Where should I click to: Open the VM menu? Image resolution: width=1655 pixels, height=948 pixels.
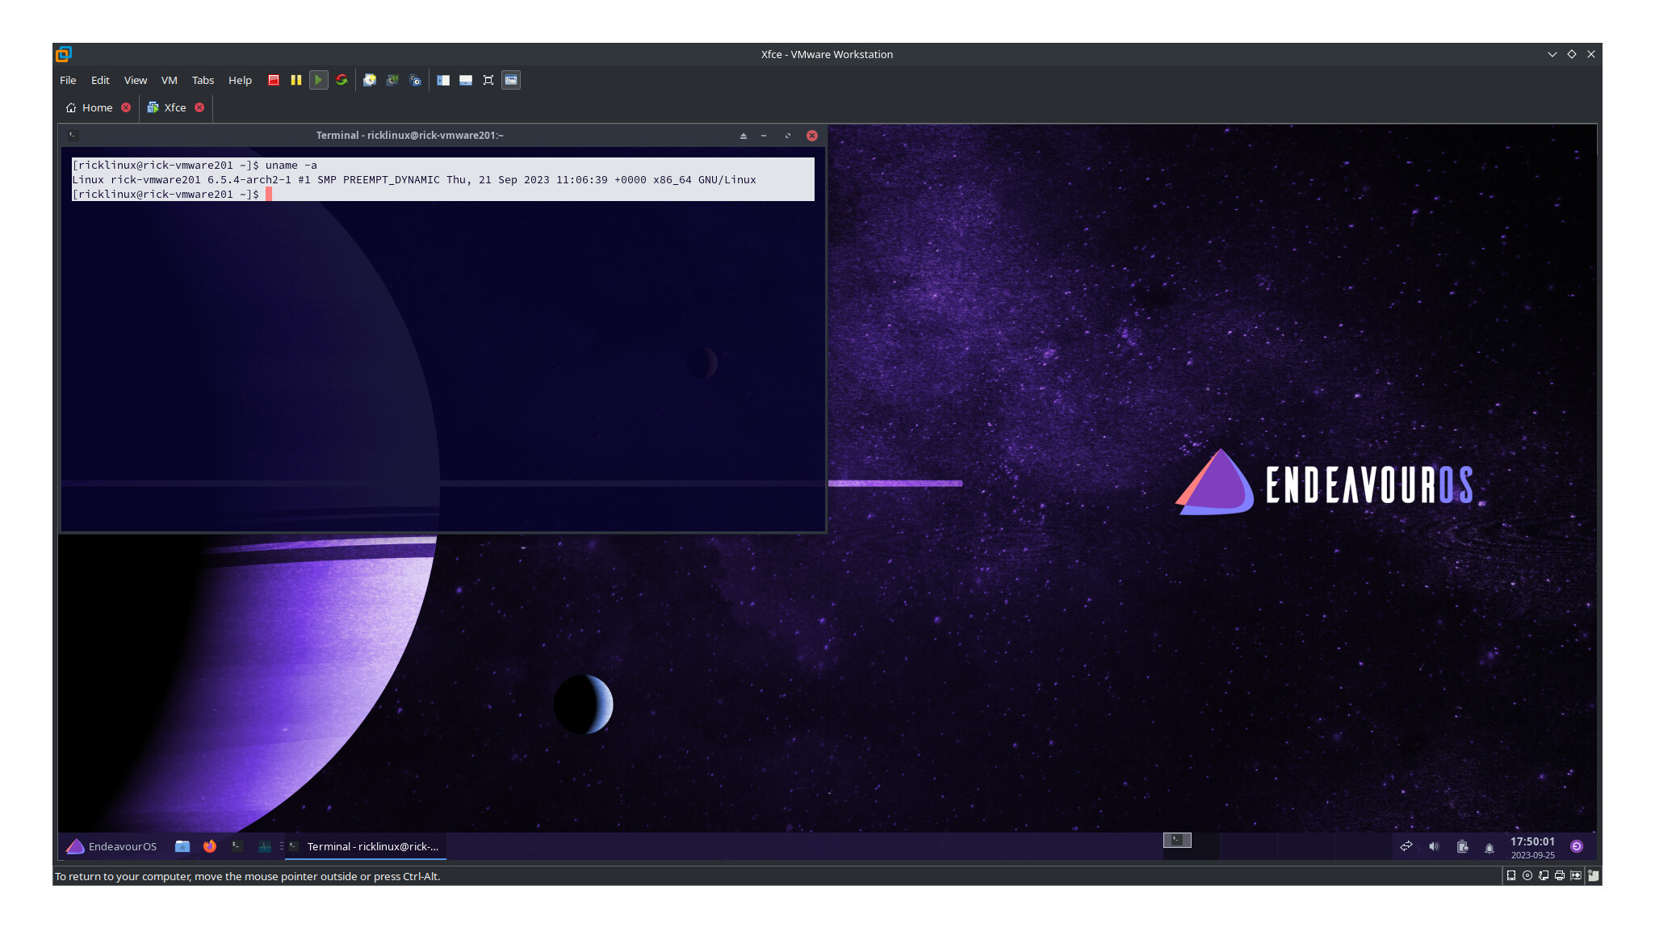click(x=170, y=80)
